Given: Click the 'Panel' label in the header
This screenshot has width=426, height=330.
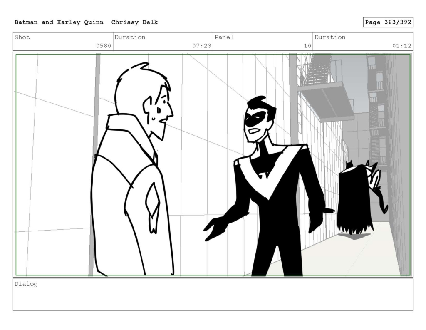Looking at the screenshot, I should pyautogui.click(x=224, y=37).
